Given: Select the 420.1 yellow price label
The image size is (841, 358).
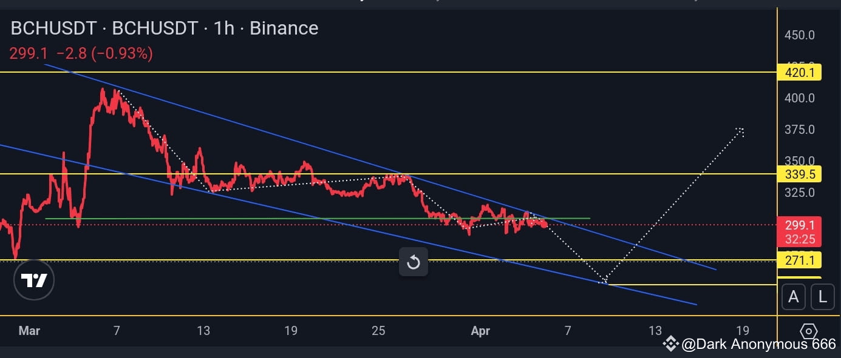Looking at the screenshot, I should 799,73.
